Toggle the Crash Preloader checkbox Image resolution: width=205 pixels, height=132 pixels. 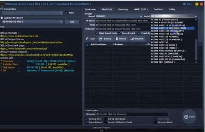click(x=139, y=33)
